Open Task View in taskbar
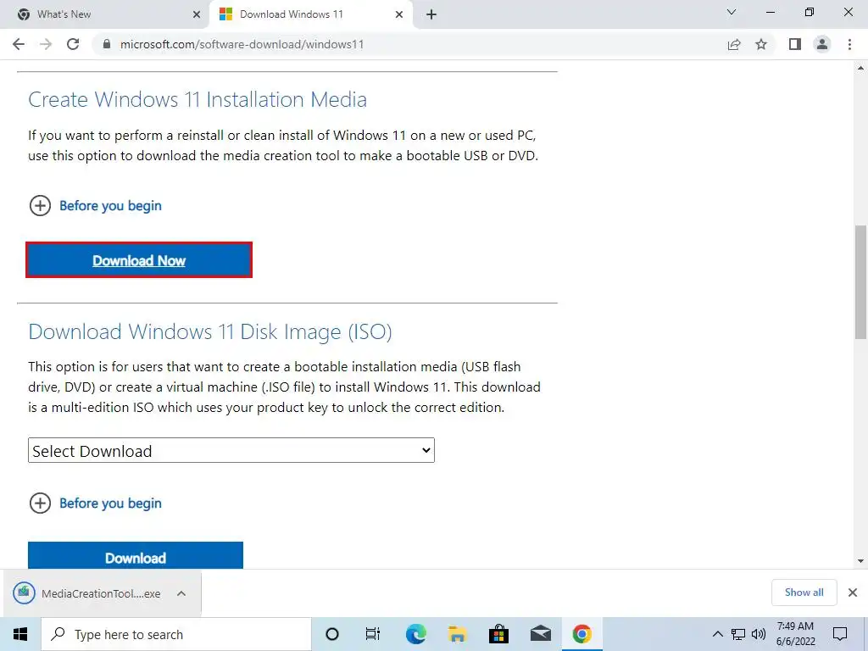 click(373, 634)
